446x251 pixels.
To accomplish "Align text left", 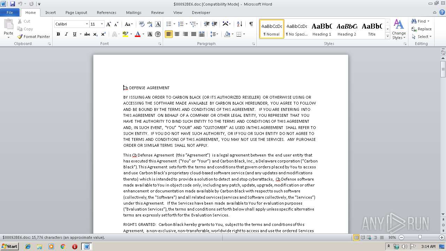I will [x=169, y=34].
